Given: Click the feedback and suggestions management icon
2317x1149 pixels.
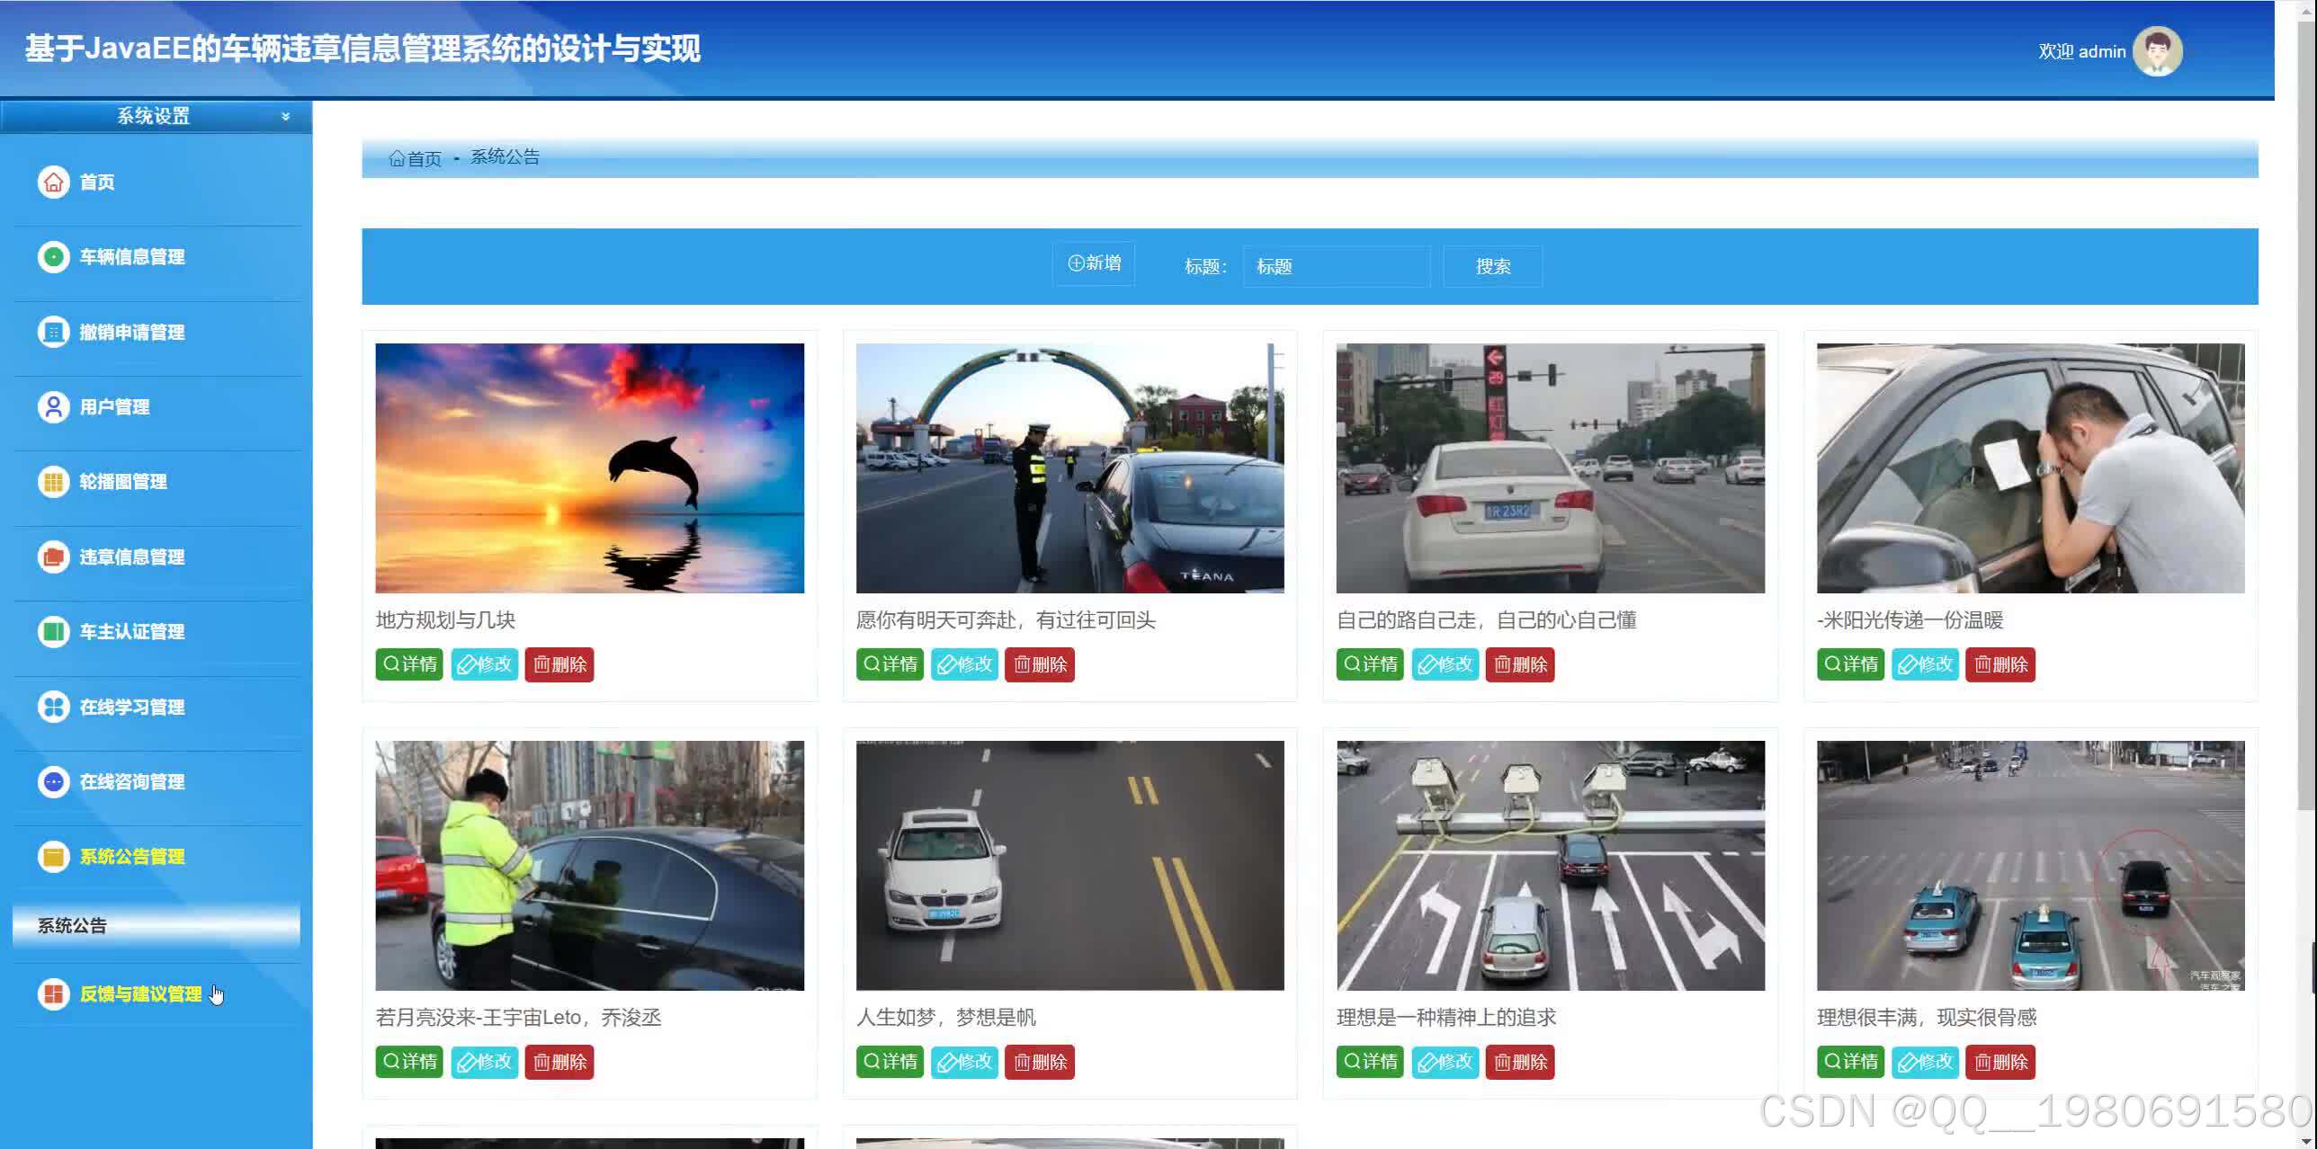Looking at the screenshot, I should tap(53, 993).
